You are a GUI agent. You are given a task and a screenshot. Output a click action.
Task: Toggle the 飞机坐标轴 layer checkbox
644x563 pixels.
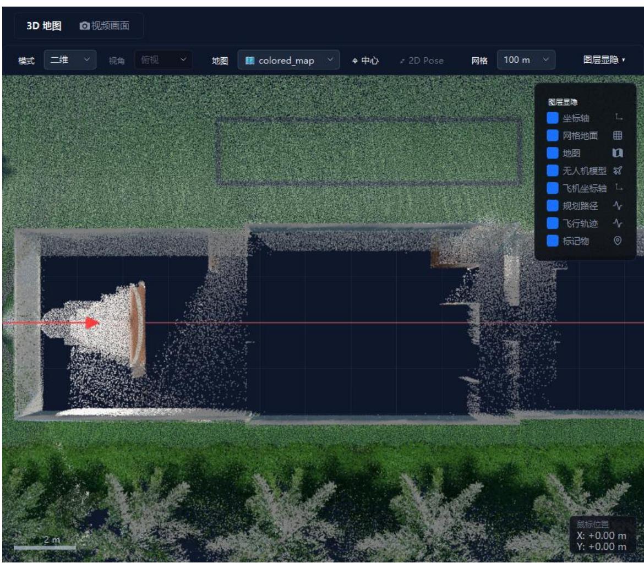point(553,188)
